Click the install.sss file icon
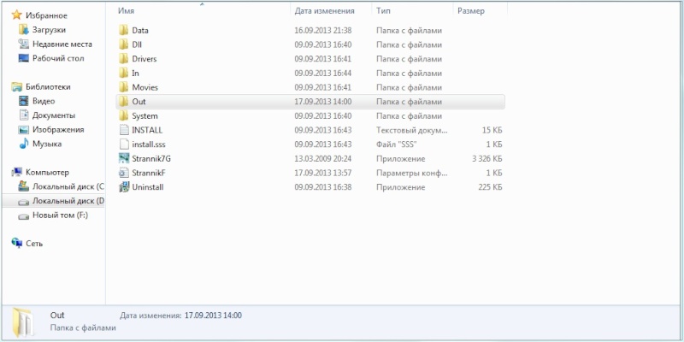This screenshot has height=342, width=684. point(124,144)
